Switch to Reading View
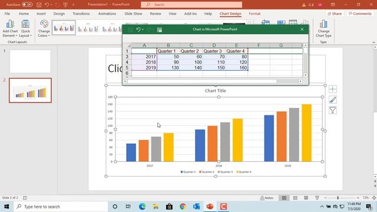 [306, 198]
